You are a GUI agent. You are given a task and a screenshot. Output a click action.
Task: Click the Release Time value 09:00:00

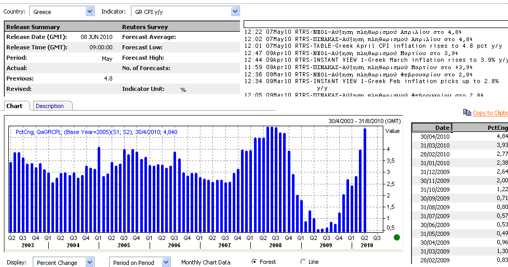(101, 47)
